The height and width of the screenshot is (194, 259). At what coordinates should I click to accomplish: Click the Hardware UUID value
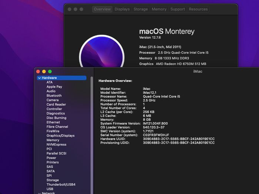click(179, 139)
